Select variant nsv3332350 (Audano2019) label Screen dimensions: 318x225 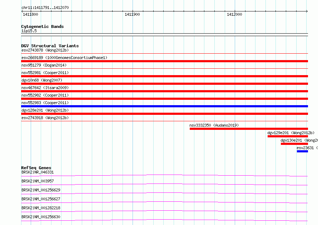click(214, 125)
